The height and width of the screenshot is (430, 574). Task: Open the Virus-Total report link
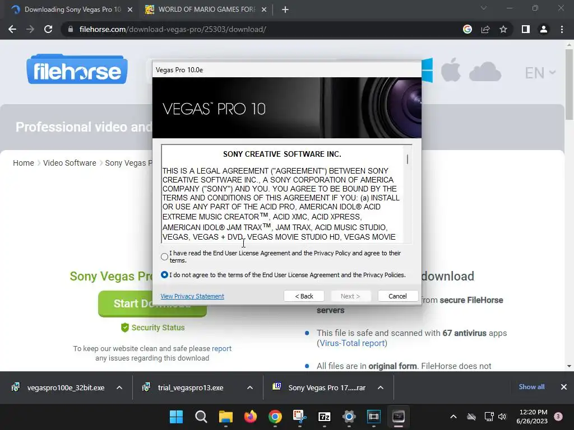(352, 343)
